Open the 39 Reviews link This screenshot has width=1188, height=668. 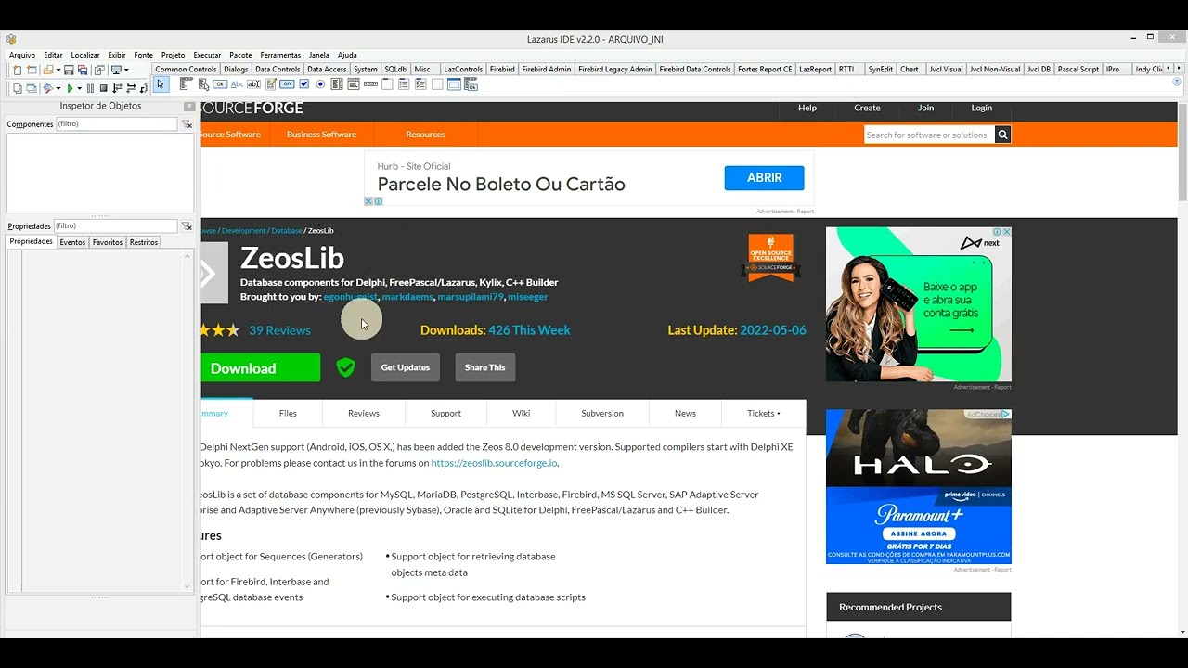[x=279, y=329]
